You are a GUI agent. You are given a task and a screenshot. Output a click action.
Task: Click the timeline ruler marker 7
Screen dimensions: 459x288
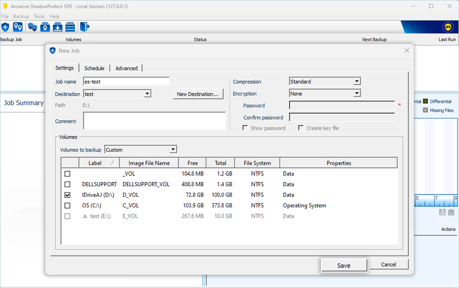[x=437, y=198]
